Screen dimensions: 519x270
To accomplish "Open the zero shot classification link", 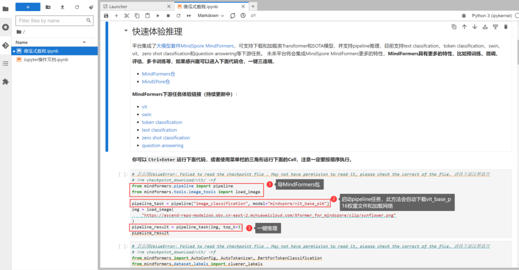I will coord(166,138).
